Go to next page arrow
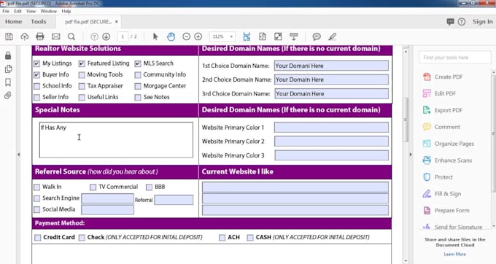 [x=106, y=36]
